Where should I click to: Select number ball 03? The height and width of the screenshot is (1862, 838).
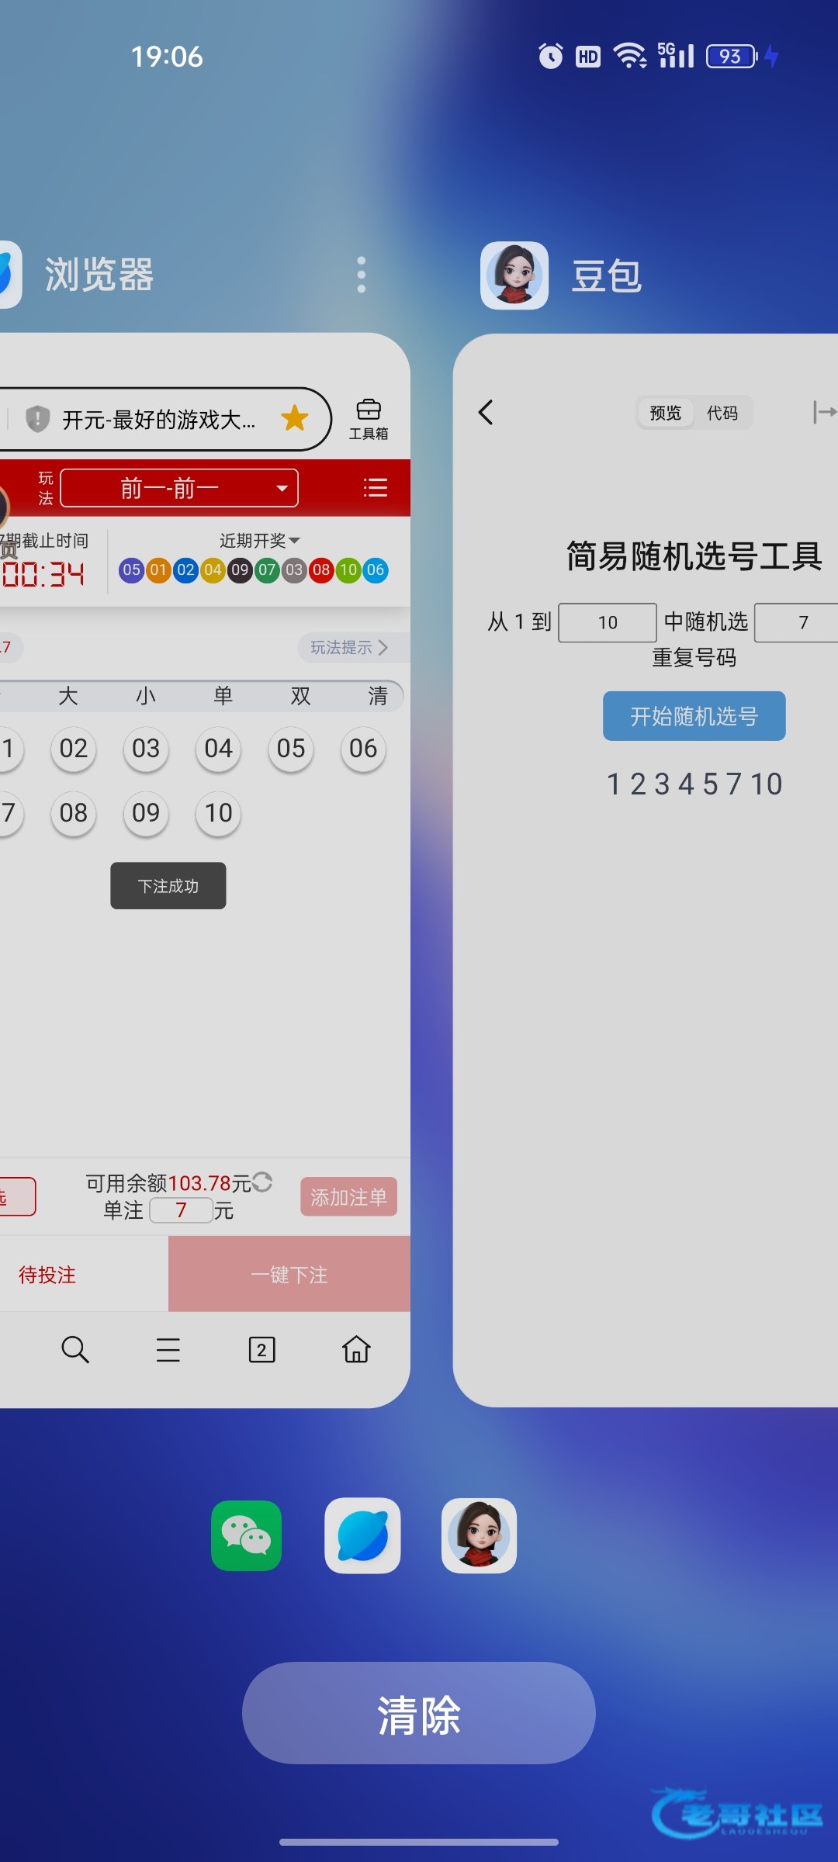pos(146,749)
